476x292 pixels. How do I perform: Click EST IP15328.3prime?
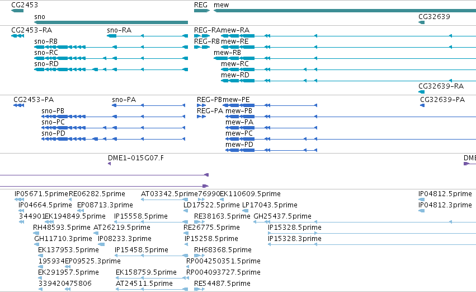pos(295,239)
